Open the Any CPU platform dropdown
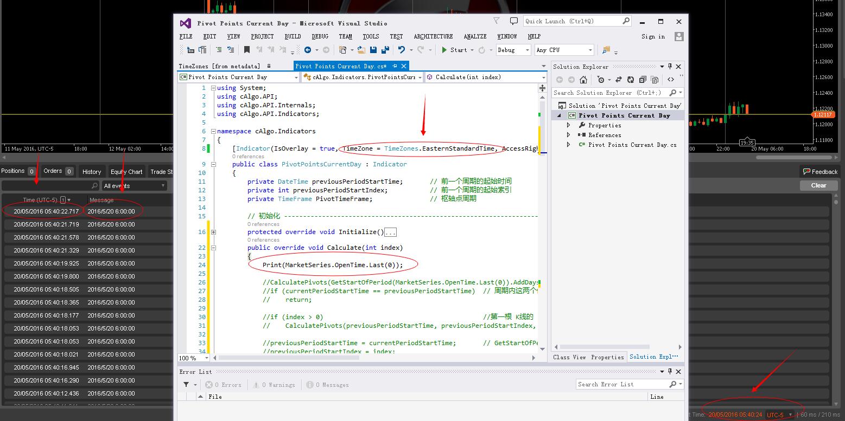Viewport: 845px width, 421px height. point(564,50)
